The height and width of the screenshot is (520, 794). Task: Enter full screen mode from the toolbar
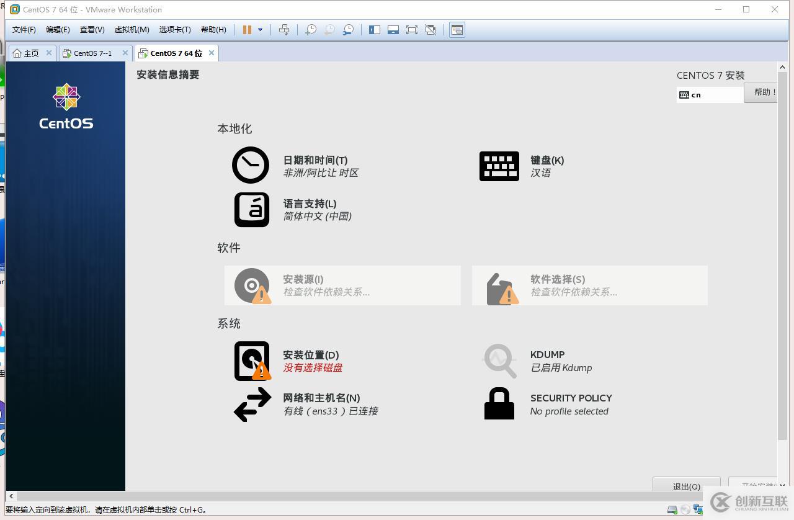coord(412,30)
